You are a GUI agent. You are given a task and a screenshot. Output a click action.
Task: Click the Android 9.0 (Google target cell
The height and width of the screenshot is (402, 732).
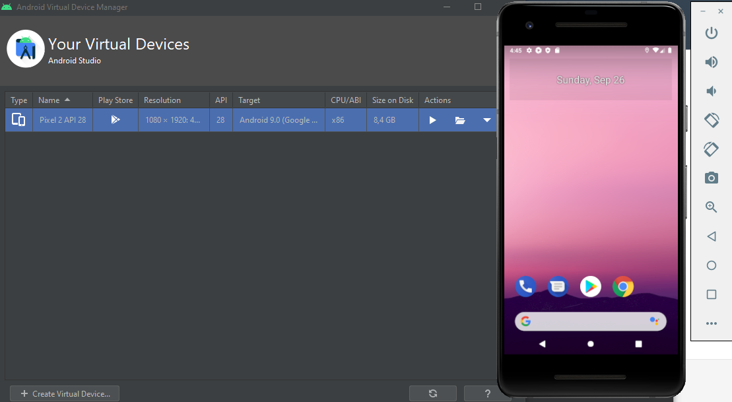[x=279, y=120]
